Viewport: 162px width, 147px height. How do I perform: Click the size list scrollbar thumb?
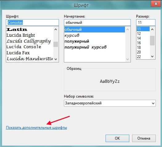point(152,40)
